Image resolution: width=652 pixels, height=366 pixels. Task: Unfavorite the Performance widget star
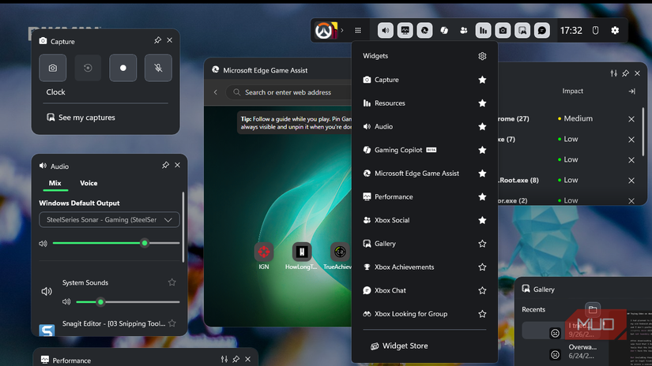point(482,196)
